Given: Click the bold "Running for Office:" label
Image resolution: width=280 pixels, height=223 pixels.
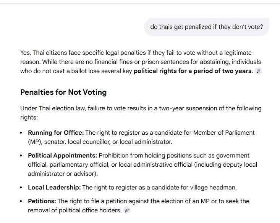Looking at the screenshot, I should pos(56,133).
